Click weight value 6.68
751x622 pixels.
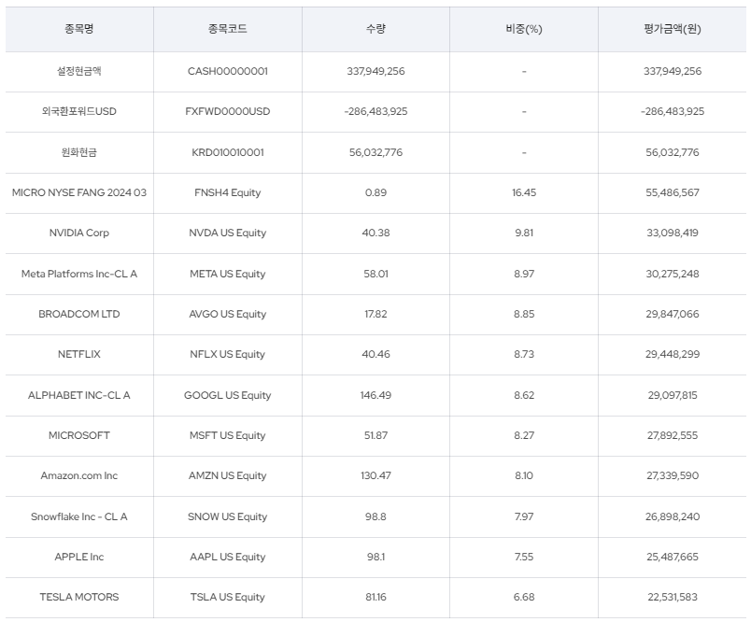click(x=524, y=598)
